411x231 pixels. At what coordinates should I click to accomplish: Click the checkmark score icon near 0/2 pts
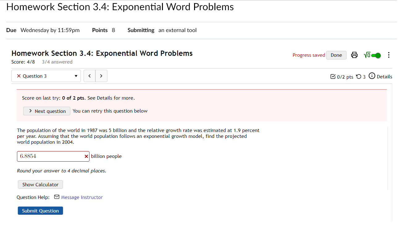pos(333,76)
